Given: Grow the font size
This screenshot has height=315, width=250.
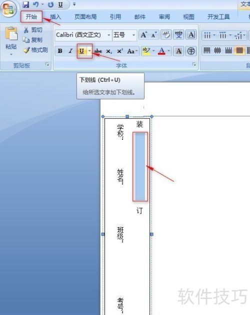Looking at the screenshot, I should click(x=143, y=35).
